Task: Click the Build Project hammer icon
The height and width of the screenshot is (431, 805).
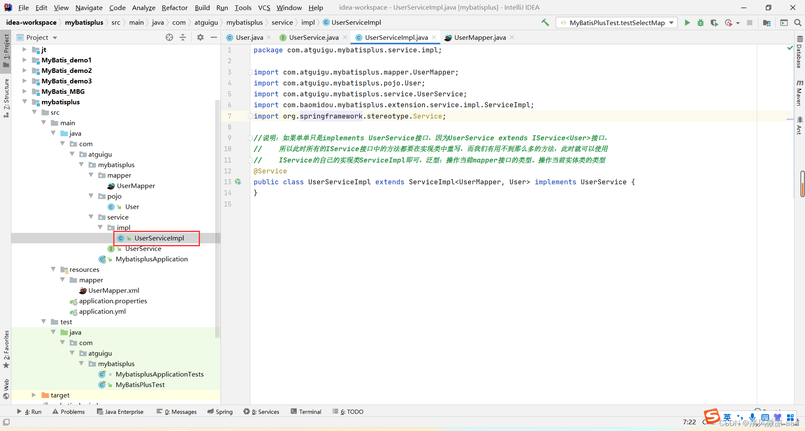Action: pyautogui.click(x=545, y=23)
